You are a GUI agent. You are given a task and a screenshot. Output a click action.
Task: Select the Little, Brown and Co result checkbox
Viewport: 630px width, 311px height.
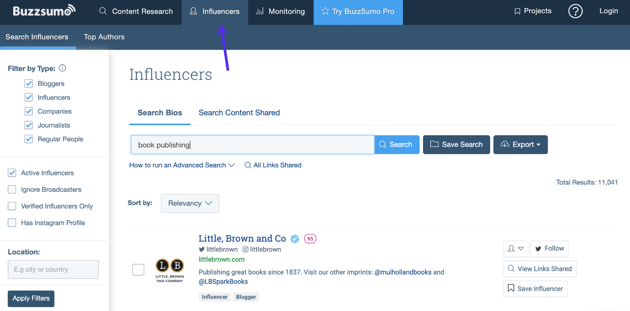pyautogui.click(x=138, y=270)
